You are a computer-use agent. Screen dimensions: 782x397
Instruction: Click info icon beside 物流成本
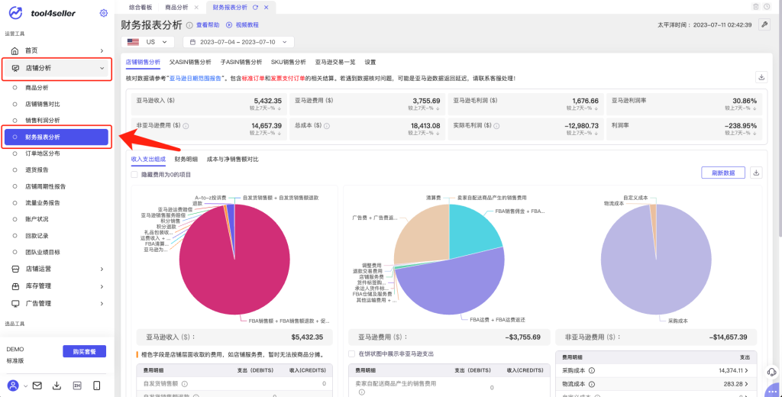coord(592,384)
